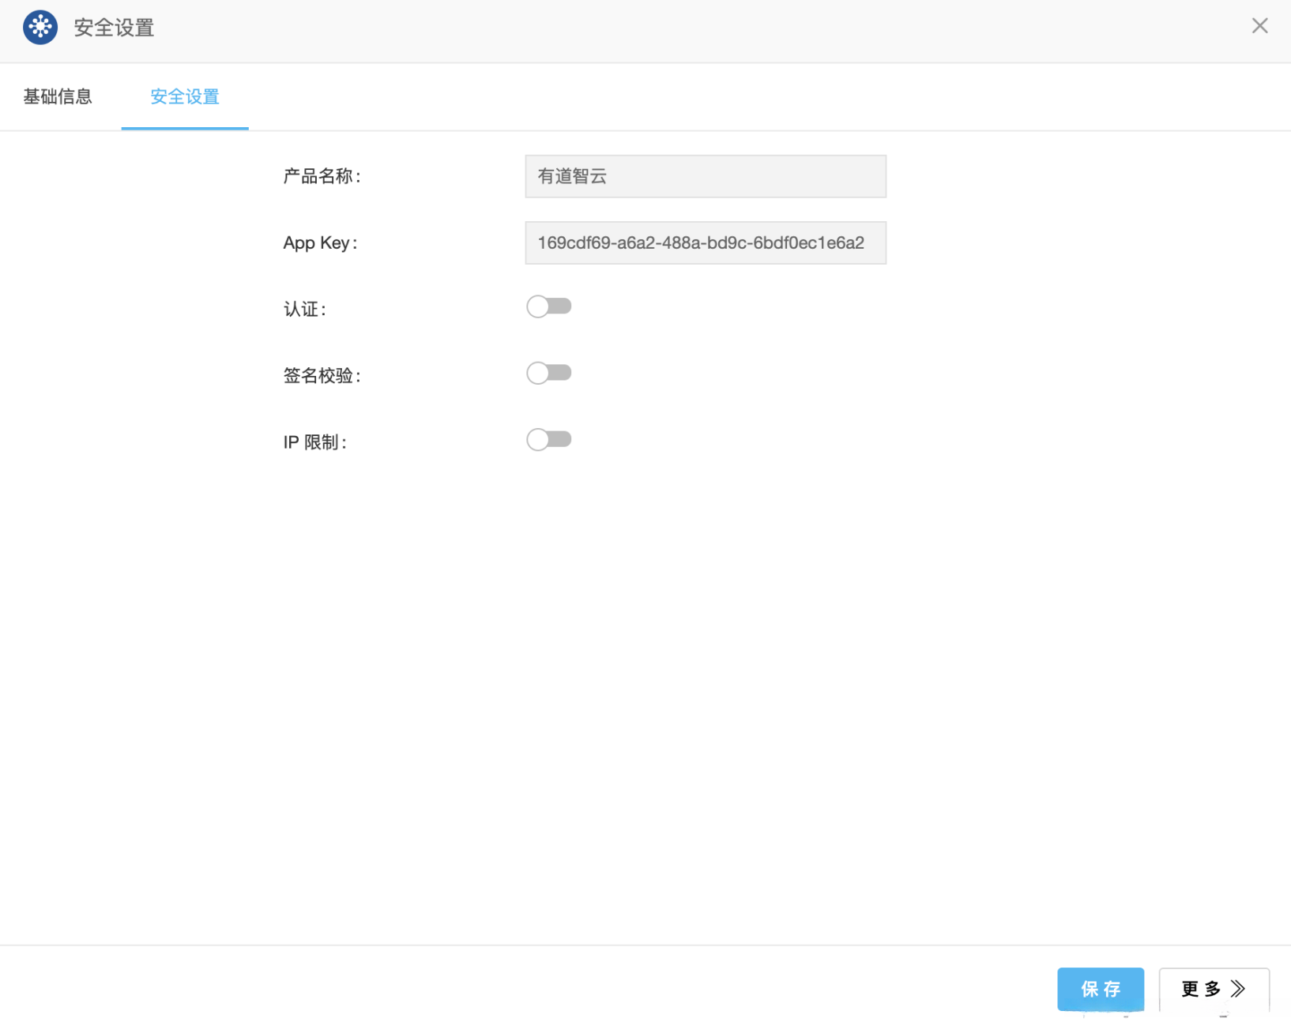Expand 更多 to show additional options

point(1214,988)
